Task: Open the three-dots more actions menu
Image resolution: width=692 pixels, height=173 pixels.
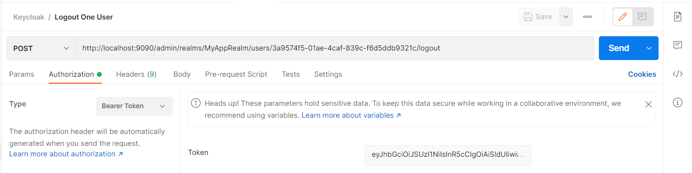Action: click(x=587, y=17)
